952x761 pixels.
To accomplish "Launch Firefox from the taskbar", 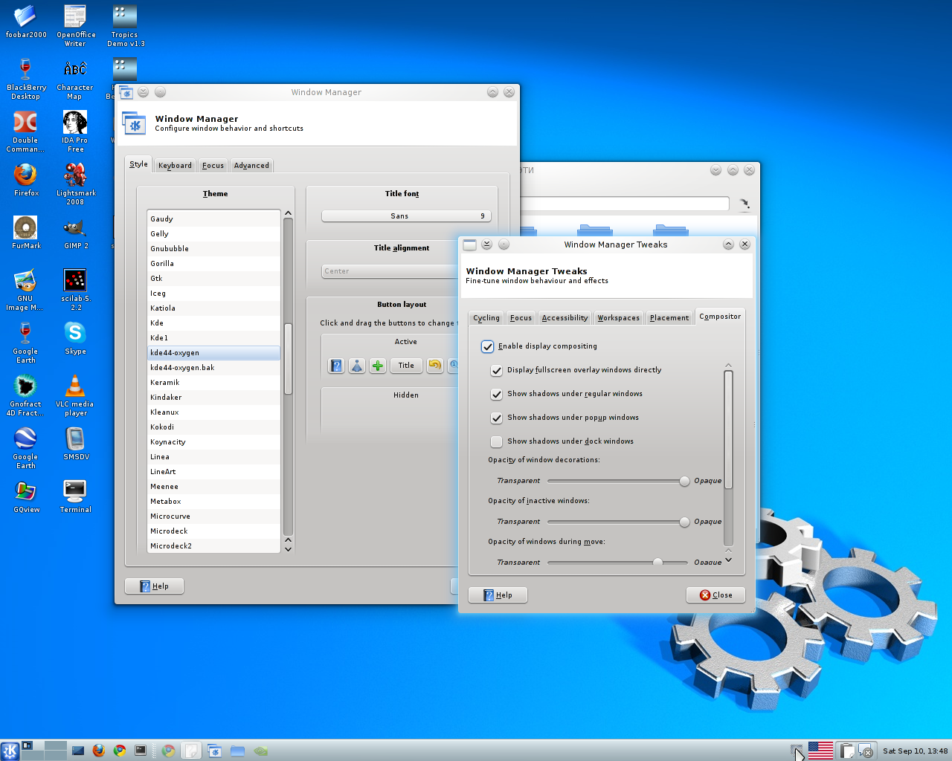I will (99, 751).
